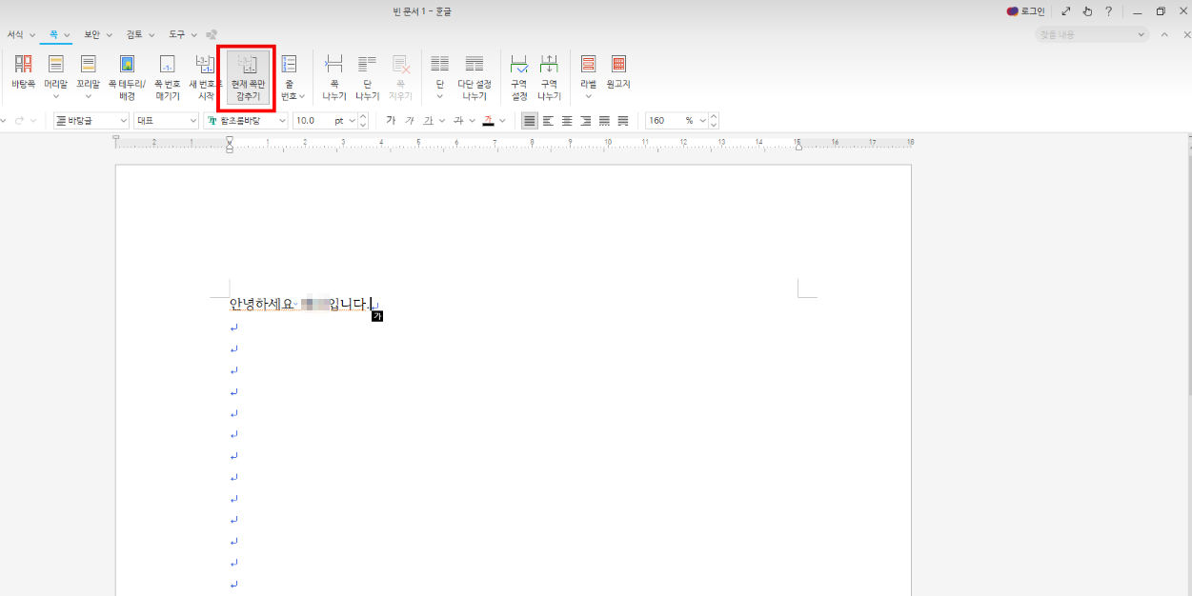Enable justified paragraph alignment

529,121
